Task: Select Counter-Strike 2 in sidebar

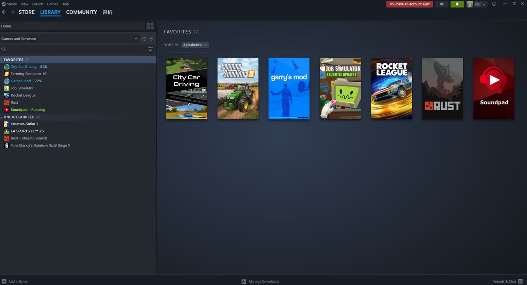Action: pos(78,124)
